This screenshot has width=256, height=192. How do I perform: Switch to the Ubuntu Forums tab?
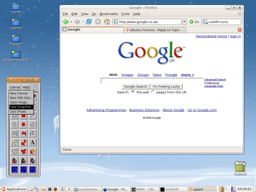[x=155, y=30]
